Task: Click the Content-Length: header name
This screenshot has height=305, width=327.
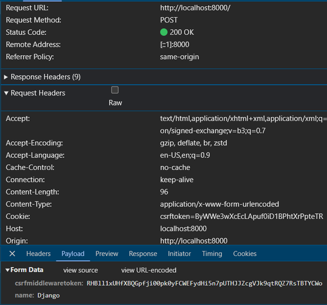Action: [x=32, y=192]
